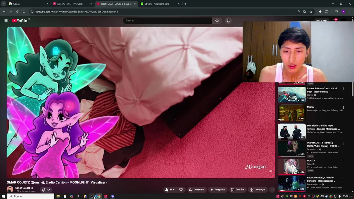
Task: Like the video with 18 K likes
Action: coord(170,190)
